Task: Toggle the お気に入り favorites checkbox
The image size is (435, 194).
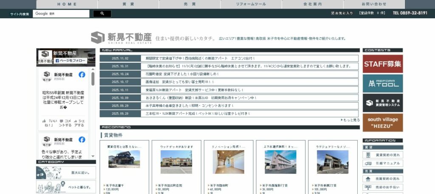Action: coord(333,13)
